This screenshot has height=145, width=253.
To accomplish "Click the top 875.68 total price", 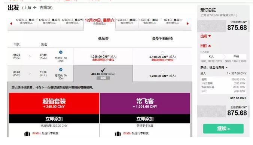I will 237,28.
